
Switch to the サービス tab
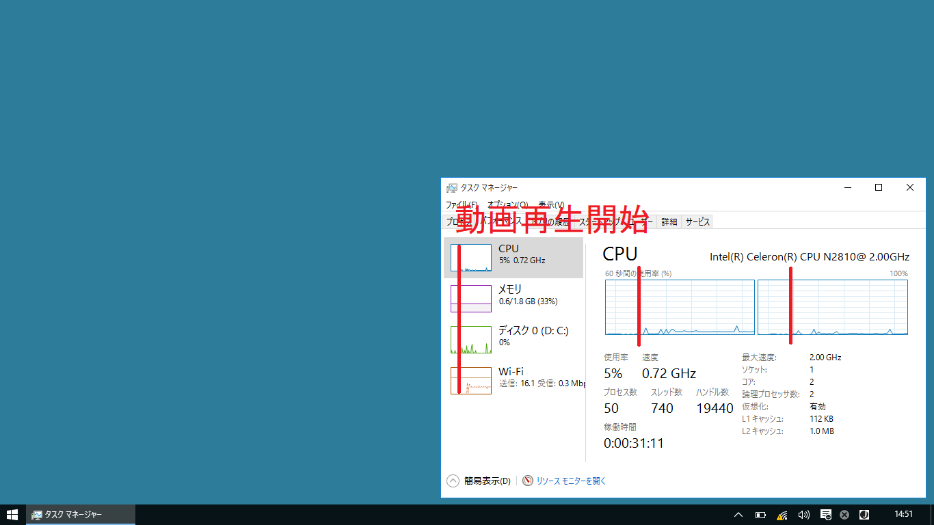point(697,221)
